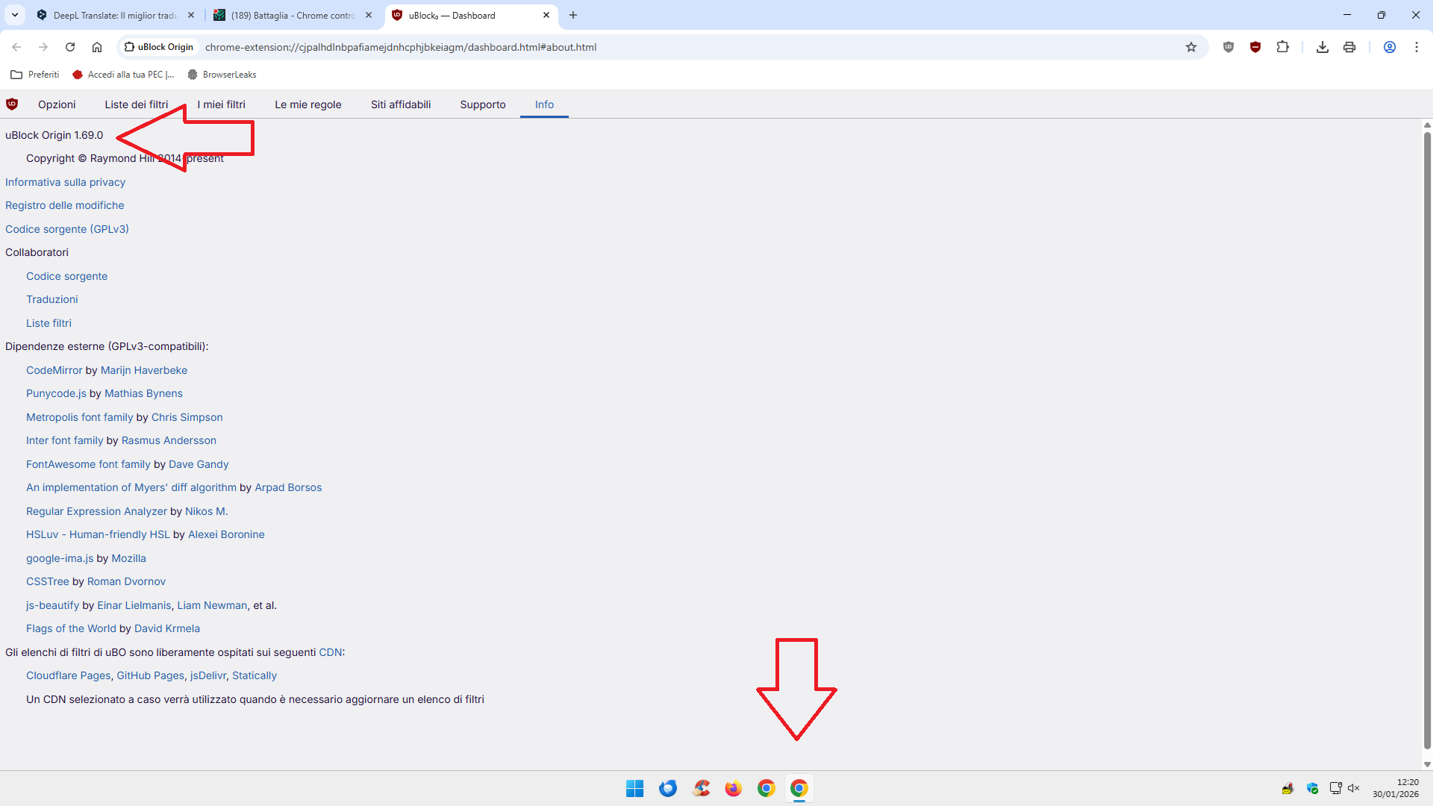Open the Chrome three-dot menu
Viewport: 1433px width, 806px height.
point(1417,47)
